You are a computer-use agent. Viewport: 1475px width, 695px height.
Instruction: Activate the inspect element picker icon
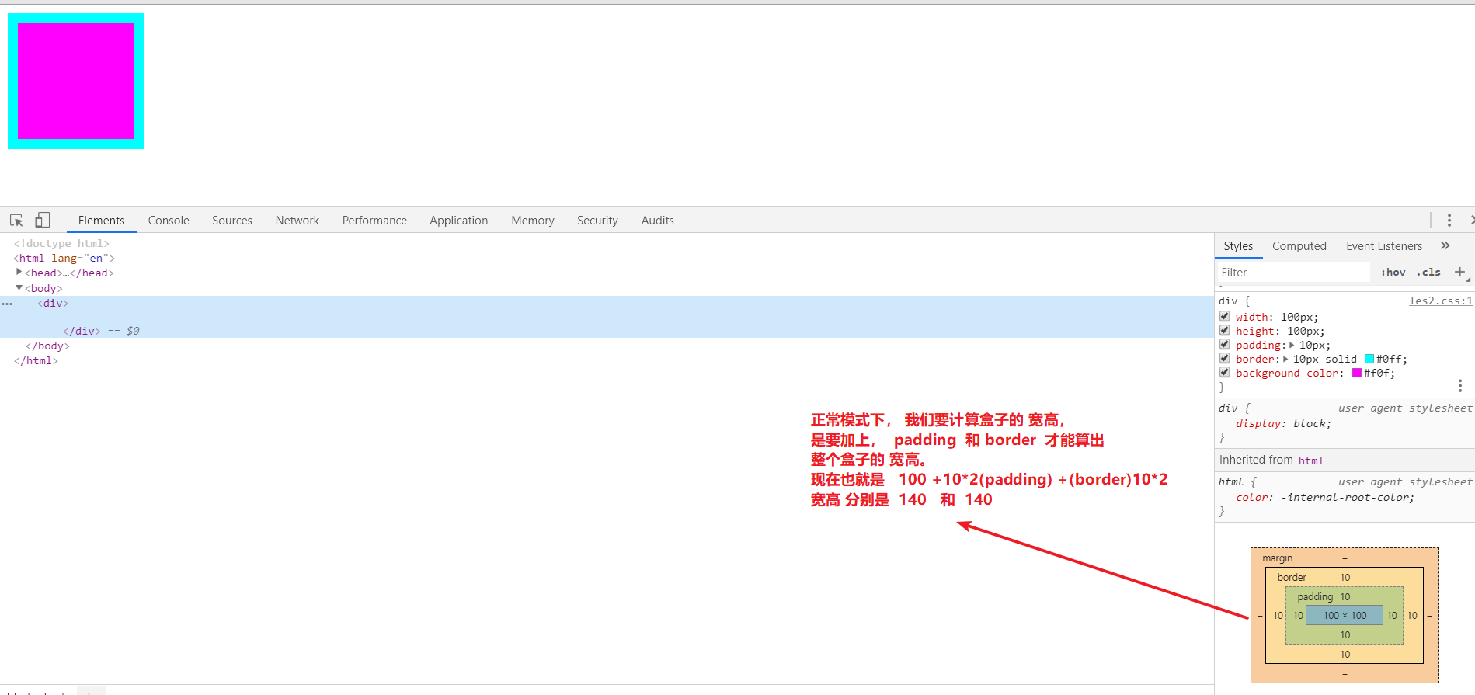point(16,221)
